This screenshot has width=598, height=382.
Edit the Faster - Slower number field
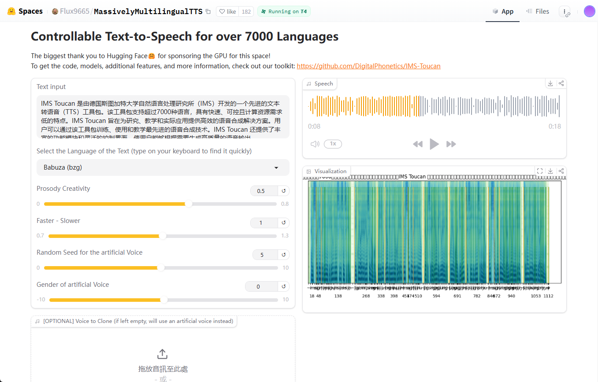[x=264, y=223]
